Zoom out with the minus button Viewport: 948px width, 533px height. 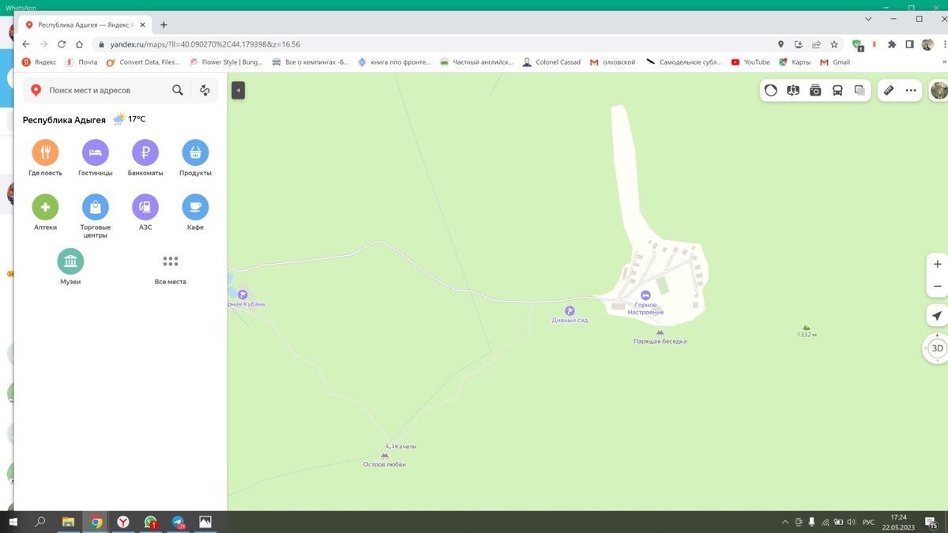pyautogui.click(x=937, y=286)
